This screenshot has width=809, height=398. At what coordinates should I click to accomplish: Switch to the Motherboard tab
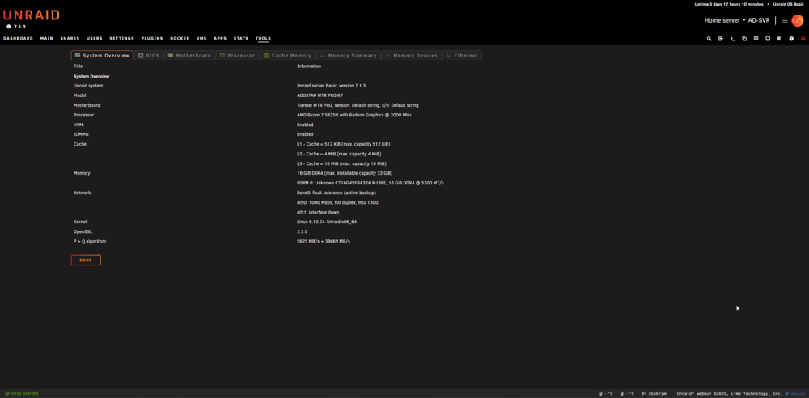coord(189,55)
